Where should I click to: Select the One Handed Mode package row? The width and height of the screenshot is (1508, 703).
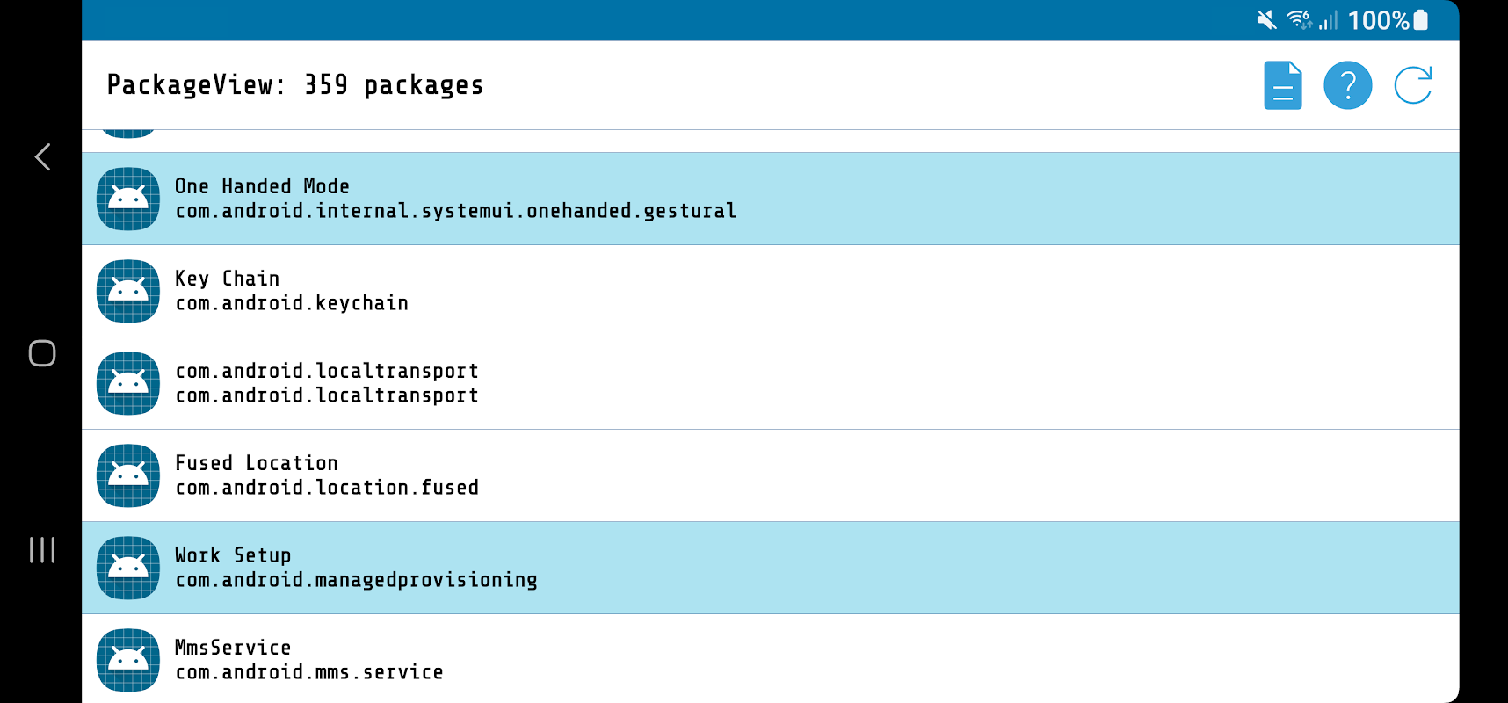point(791,199)
